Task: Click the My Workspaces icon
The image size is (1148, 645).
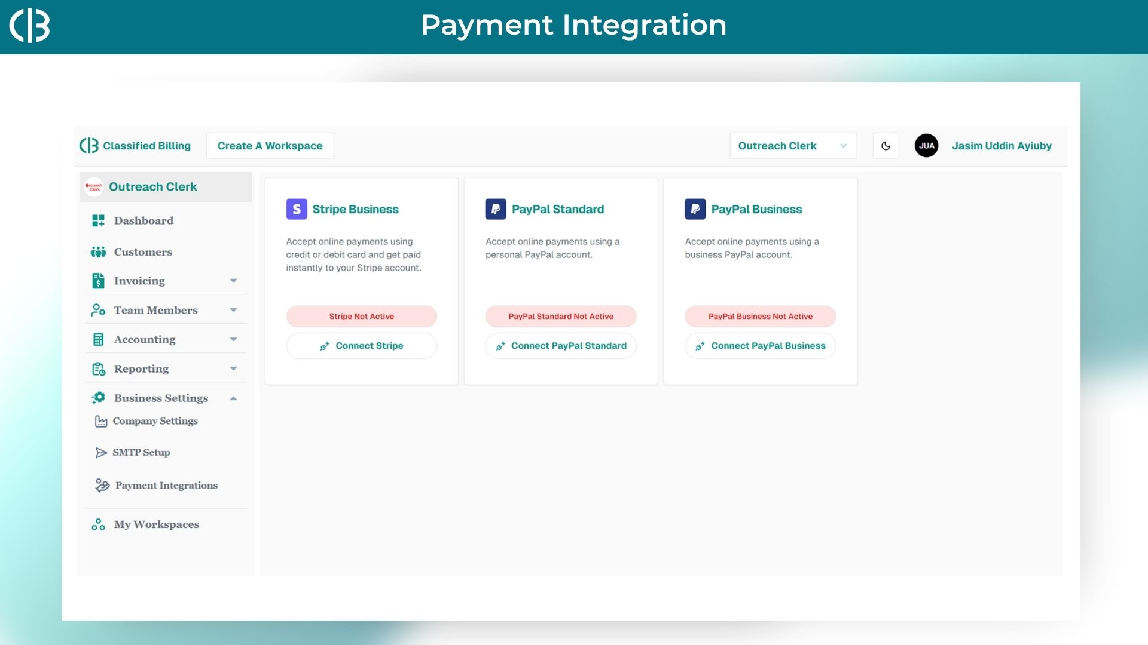Action: coord(99,524)
